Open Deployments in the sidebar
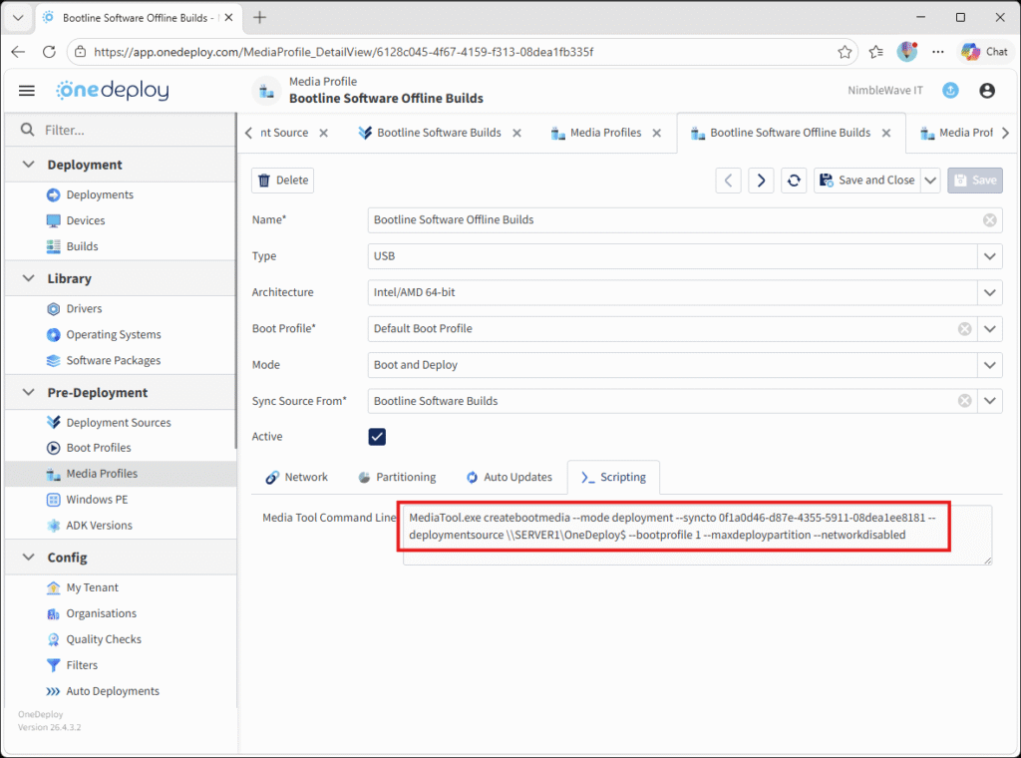1021x758 pixels. (x=100, y=194)
